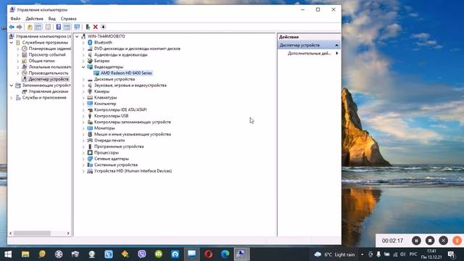Expand the Камеры category
Screen dimensions: 464x261
click(83, 91)
